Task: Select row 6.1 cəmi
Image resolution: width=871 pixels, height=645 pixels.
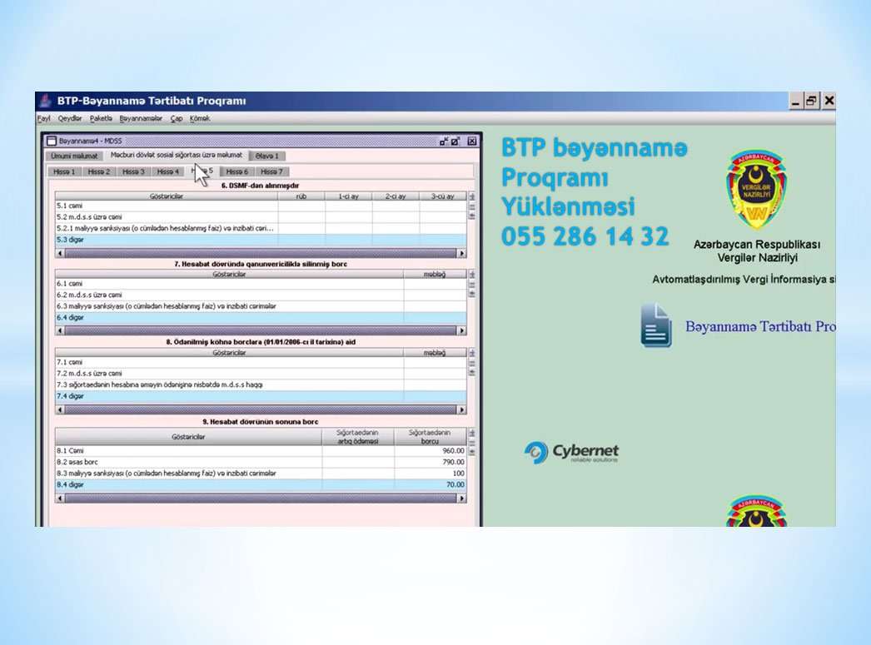Action: (x=261, y=283)
